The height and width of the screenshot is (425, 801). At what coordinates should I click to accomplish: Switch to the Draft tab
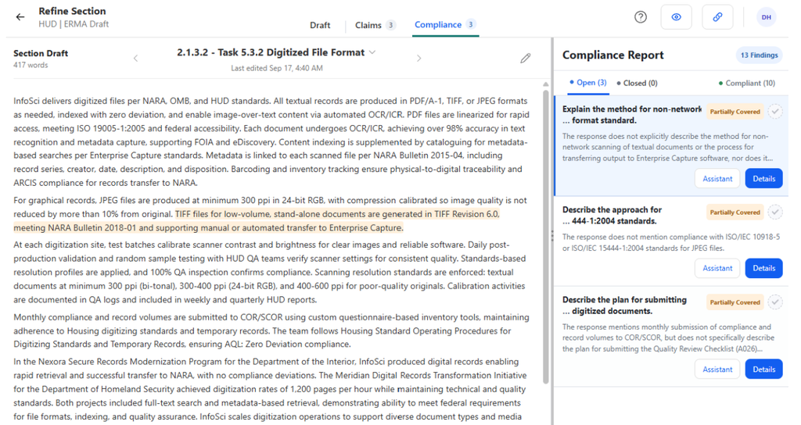[320, 25]
